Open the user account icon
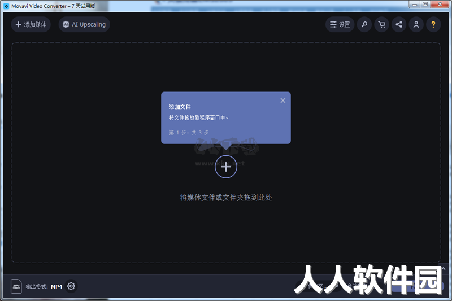 (416, 24)
